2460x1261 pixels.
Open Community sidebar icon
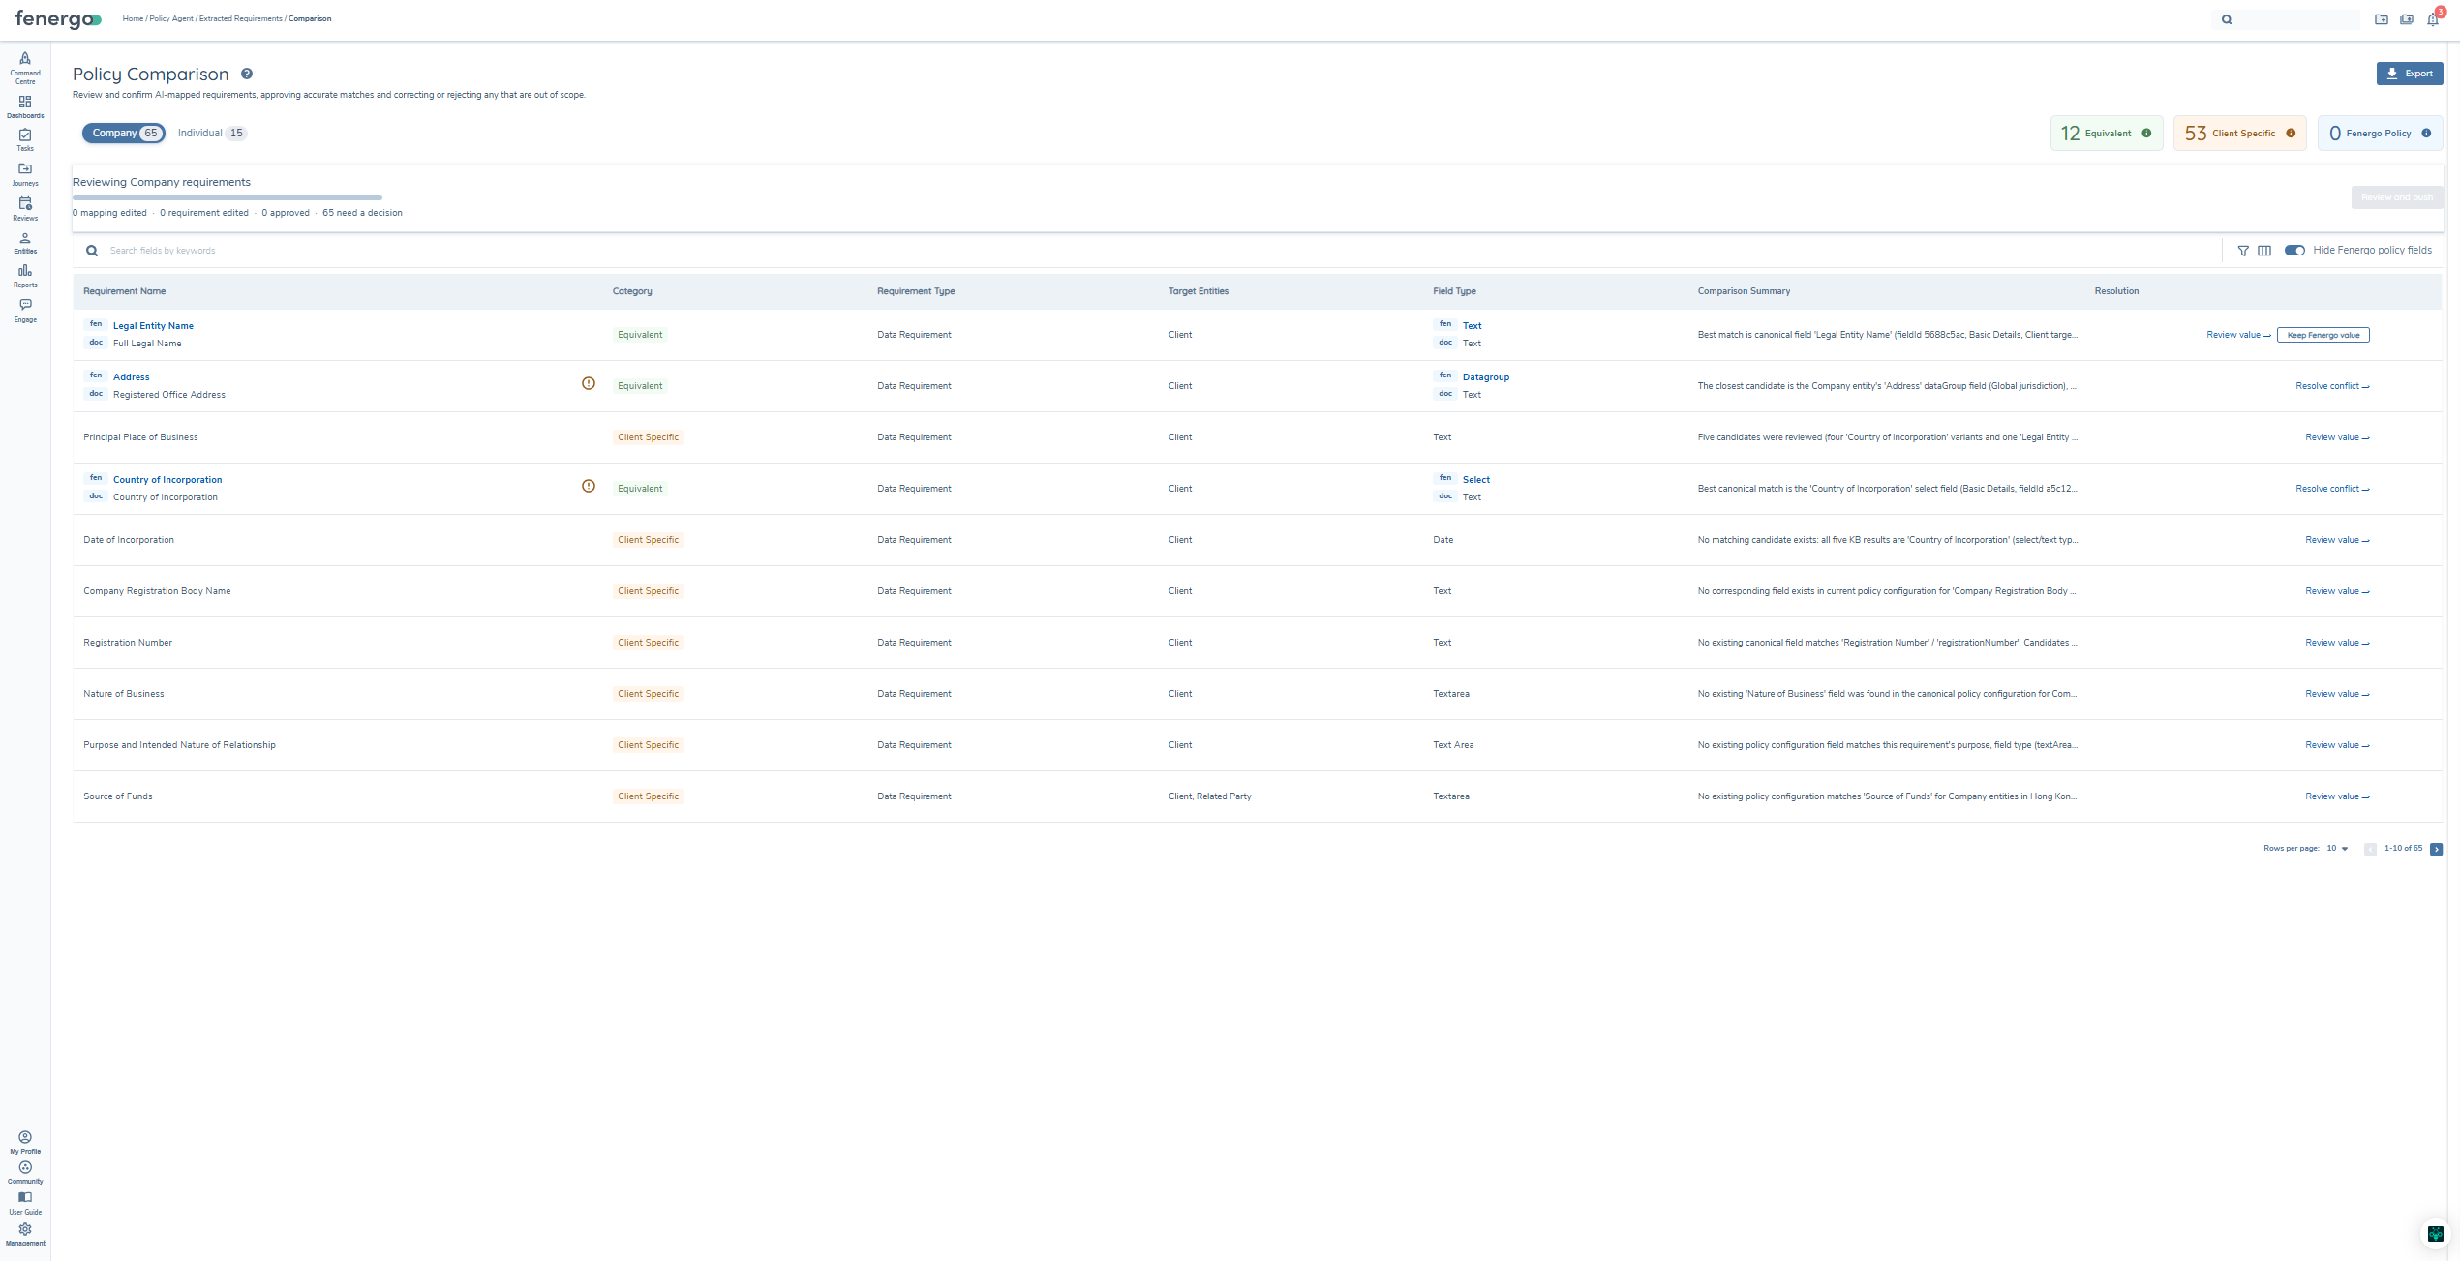[25, 1172]
